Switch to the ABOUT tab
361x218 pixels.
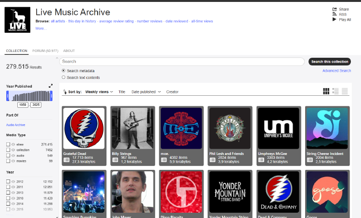point(69,51)
